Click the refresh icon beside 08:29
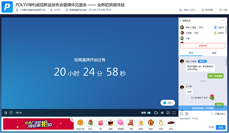The height and width of the screenshot is (133, 229). pos(11,113)
